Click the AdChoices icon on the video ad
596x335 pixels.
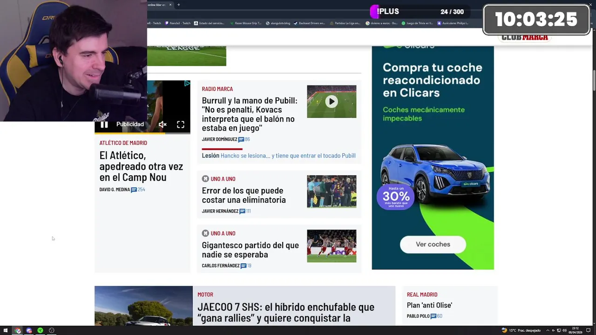(x=187, y=83)
